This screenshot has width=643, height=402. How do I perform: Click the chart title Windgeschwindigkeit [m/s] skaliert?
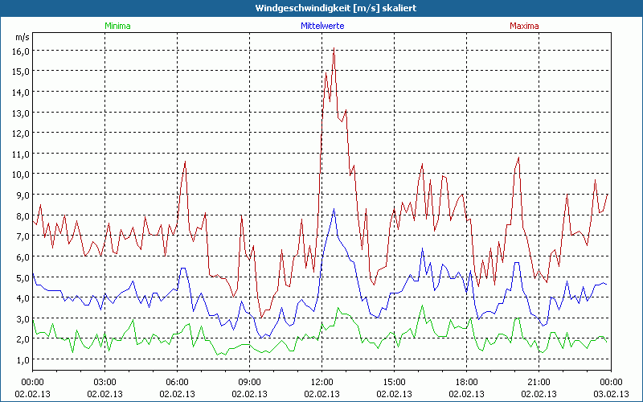pyautogui.click(x=321, y=8)
